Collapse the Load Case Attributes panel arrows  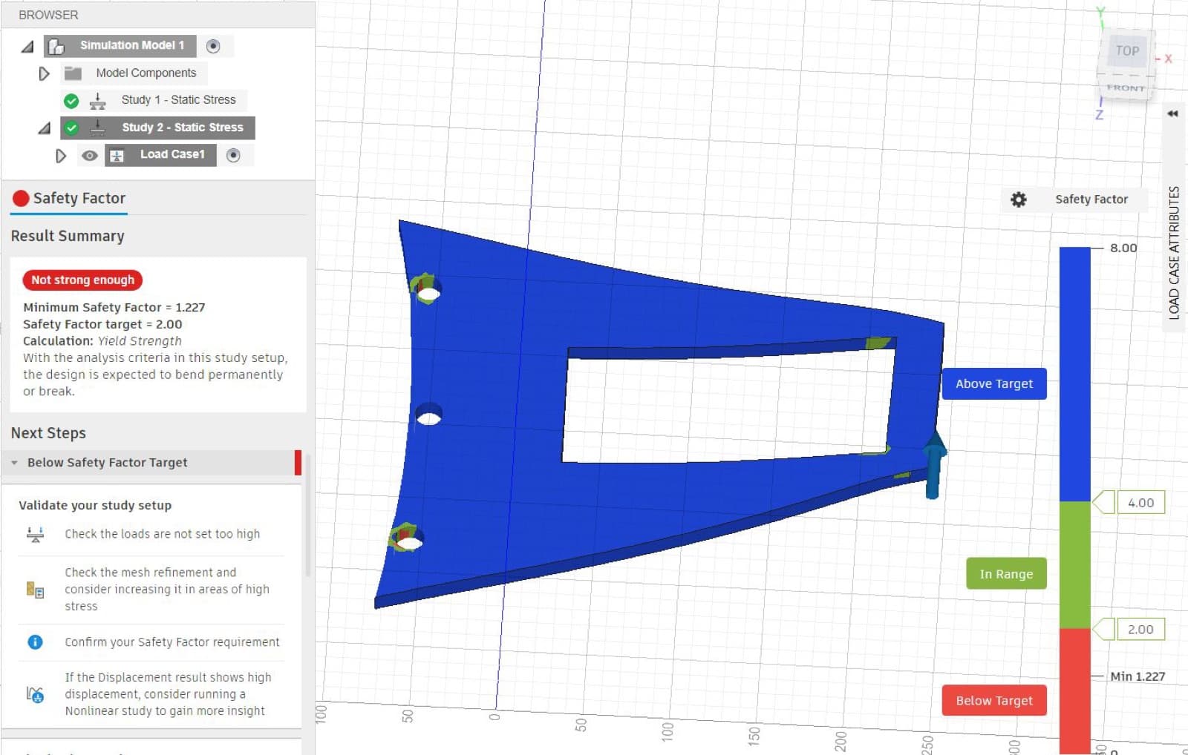(1172, 113)
